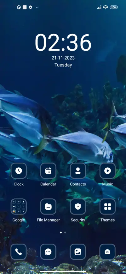
Task: Tap the settings gear notification icon
Action: pyautogui.click(x=31, y=7)
